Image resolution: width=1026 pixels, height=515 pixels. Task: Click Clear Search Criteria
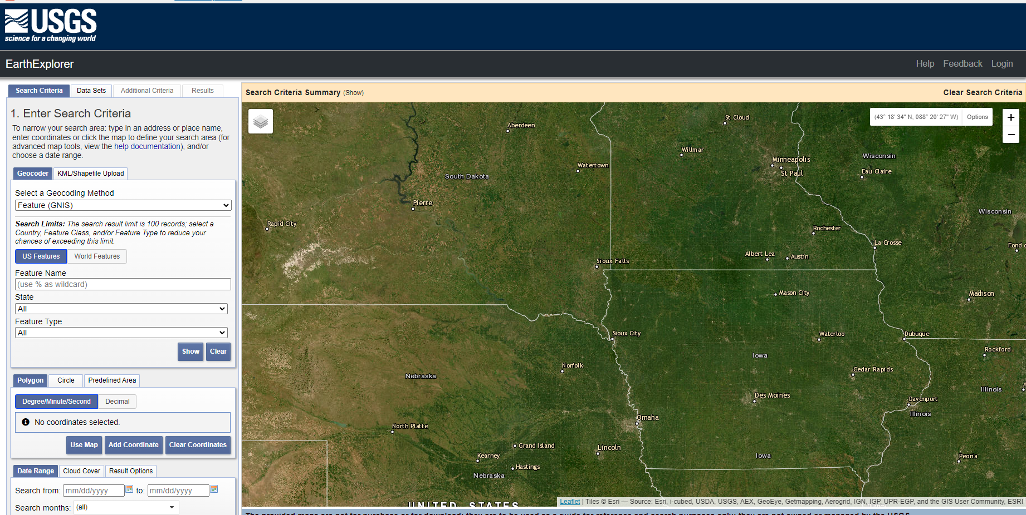(x=983, y=93)
